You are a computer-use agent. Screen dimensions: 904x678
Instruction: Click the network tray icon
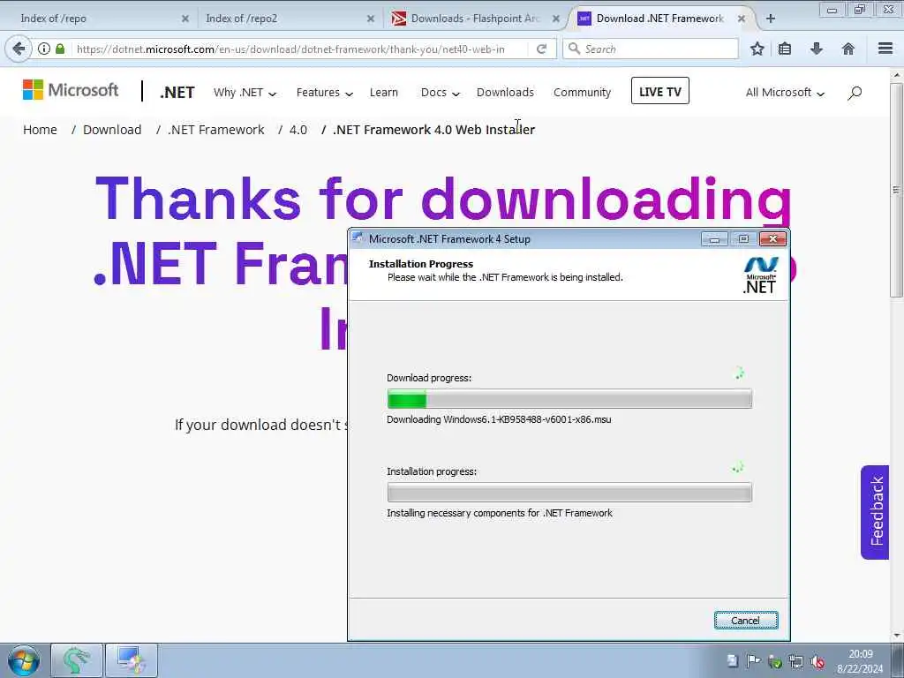pos(796,661)
